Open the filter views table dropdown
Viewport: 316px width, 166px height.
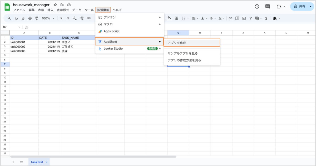(259, 18)
